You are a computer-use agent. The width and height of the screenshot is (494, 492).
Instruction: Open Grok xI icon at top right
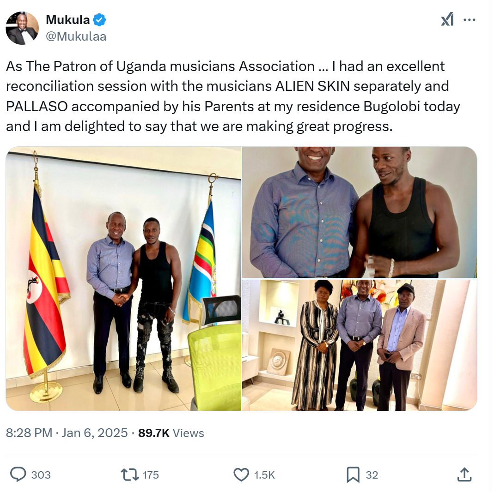coord(447,19)
